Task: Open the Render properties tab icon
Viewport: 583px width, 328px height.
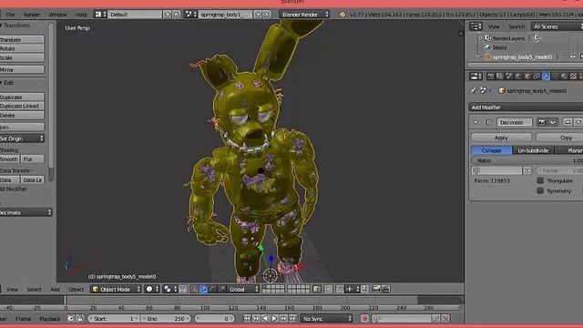Action: coord(491,77)
